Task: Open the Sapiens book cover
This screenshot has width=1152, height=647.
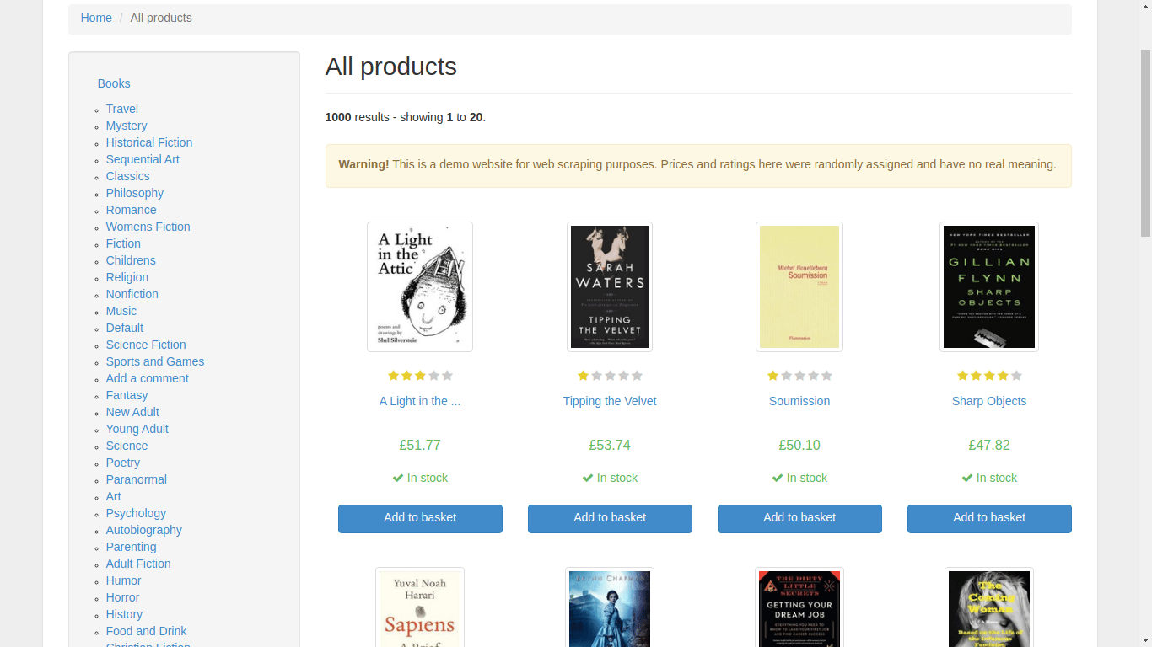Action: pos(420,607)
